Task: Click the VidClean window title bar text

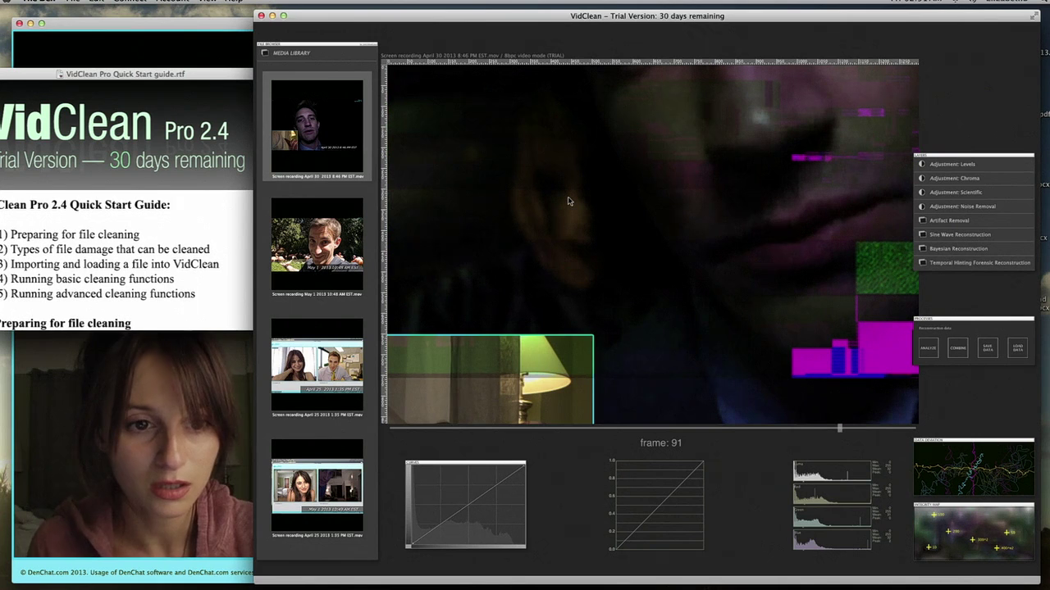Action: [x=647, y=16]
